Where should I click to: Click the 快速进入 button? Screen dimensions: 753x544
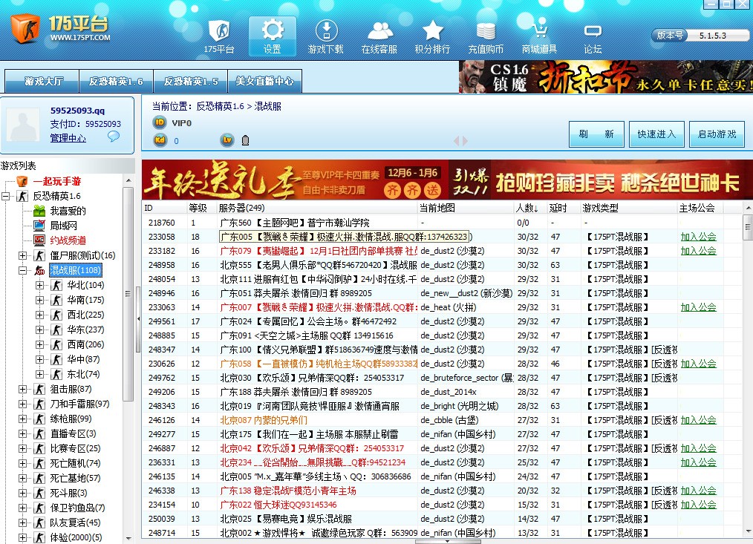click(656, 134)
